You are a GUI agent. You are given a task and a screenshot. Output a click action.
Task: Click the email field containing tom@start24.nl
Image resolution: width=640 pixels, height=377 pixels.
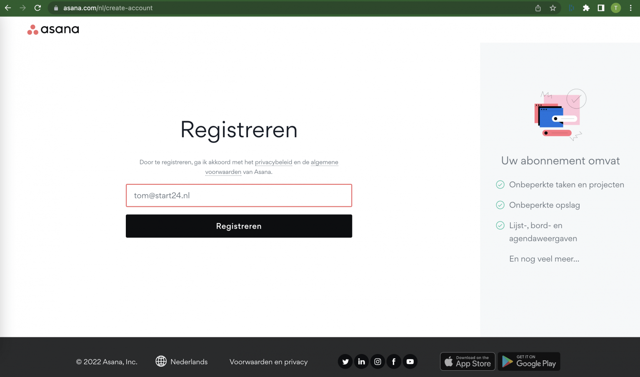pyautogui.click(x=239, y=195)
